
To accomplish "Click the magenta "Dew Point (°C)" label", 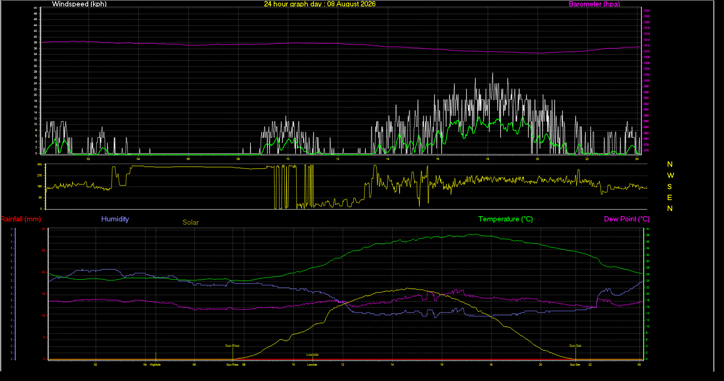I will pyautogui.click(x=626, y=219).
